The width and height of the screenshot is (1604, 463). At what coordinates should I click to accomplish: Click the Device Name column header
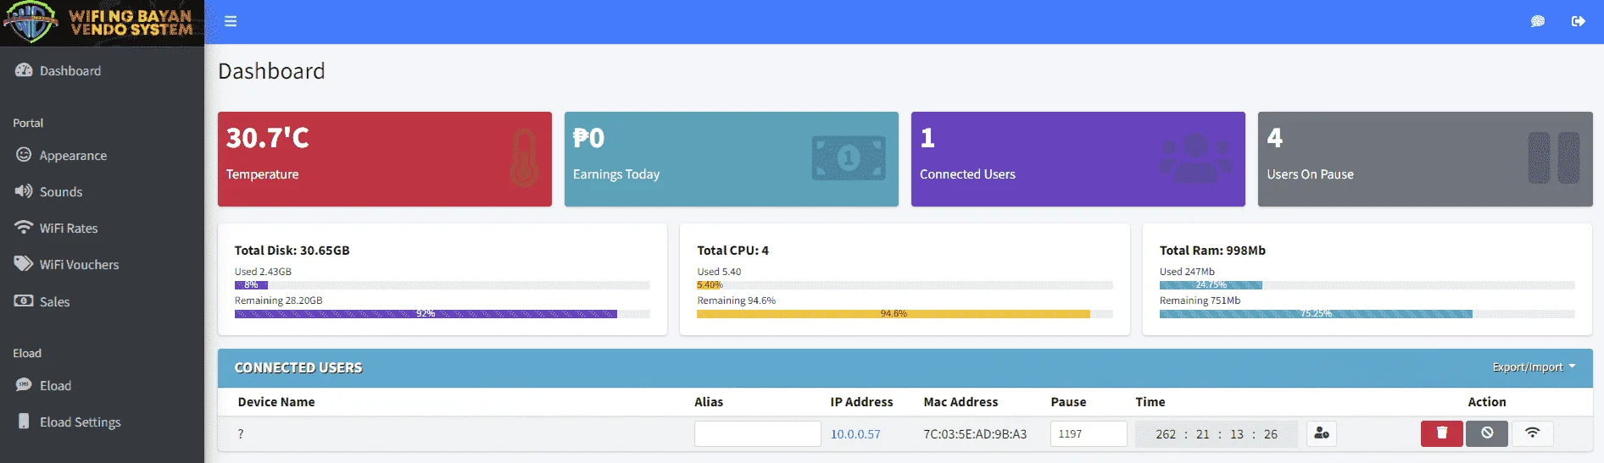tap(276, 402)
